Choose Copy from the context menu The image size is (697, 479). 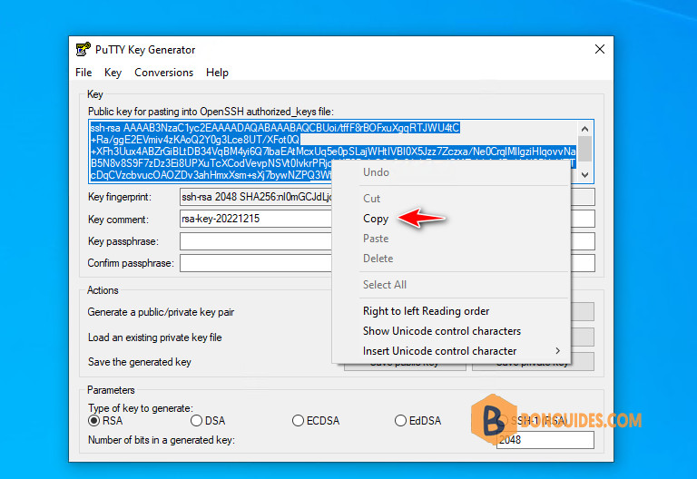click(x=376, y=219)
